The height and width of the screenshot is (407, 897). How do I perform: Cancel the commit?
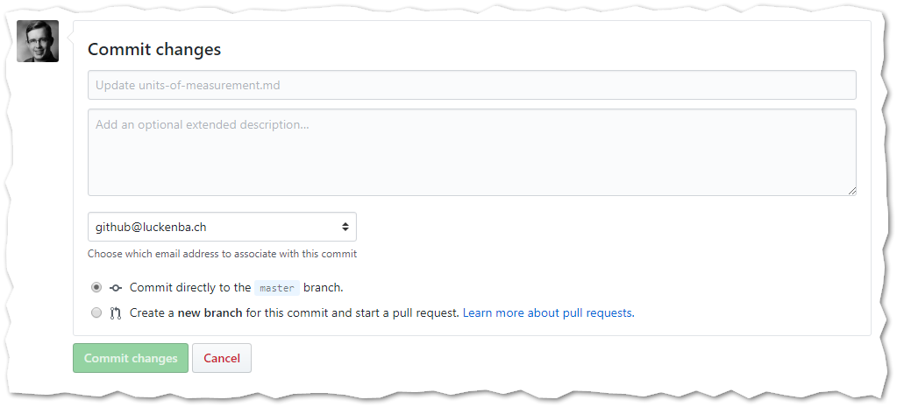[x=222, y=358]
